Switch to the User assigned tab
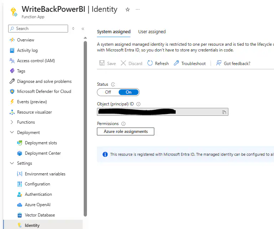This screenshot has height=229, width=274. point(152,32)
